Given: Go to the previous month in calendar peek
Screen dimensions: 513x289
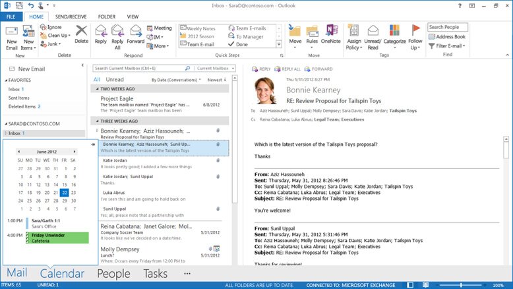Looking at the screenshot, I should 19,152.
